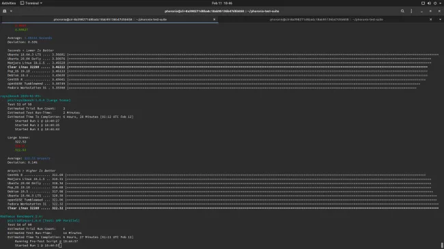
Task: Expand the system menu arrow
Action: point(441,3)
